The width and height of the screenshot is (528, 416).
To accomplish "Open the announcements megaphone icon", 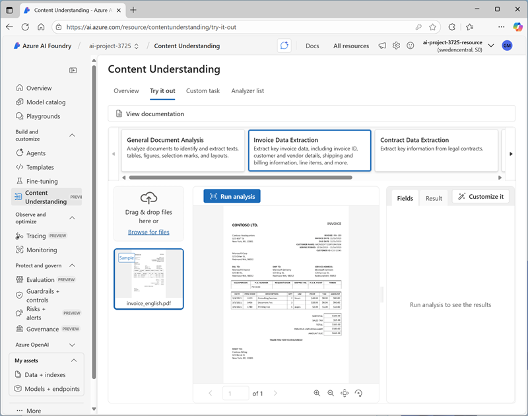I will [382, 46].
